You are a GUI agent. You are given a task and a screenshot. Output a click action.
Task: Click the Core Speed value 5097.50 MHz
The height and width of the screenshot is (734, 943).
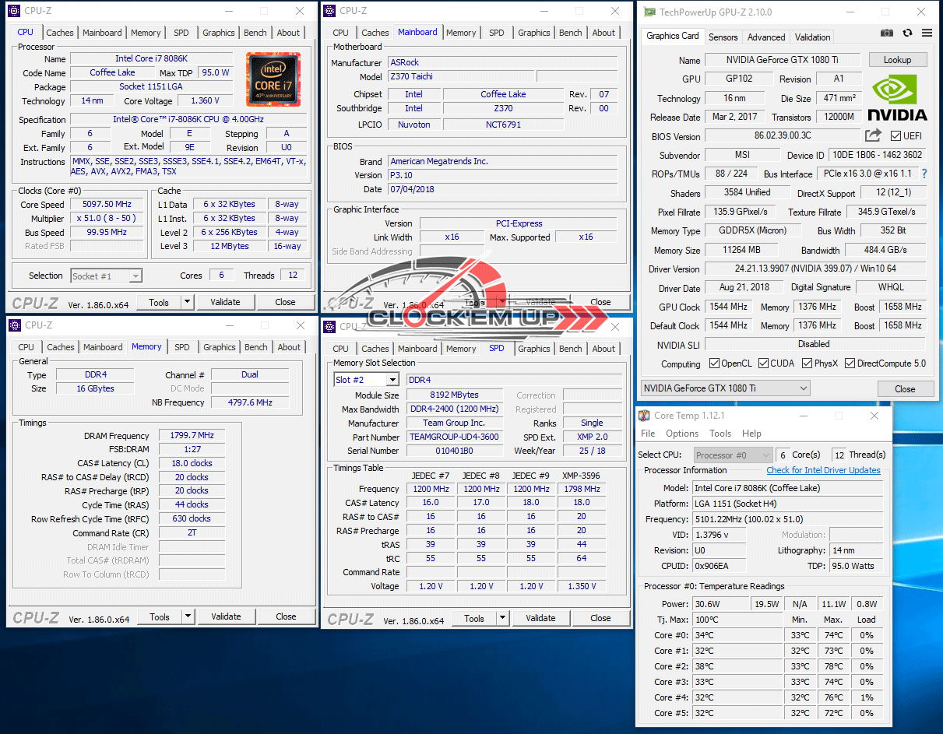pos(107,205)
